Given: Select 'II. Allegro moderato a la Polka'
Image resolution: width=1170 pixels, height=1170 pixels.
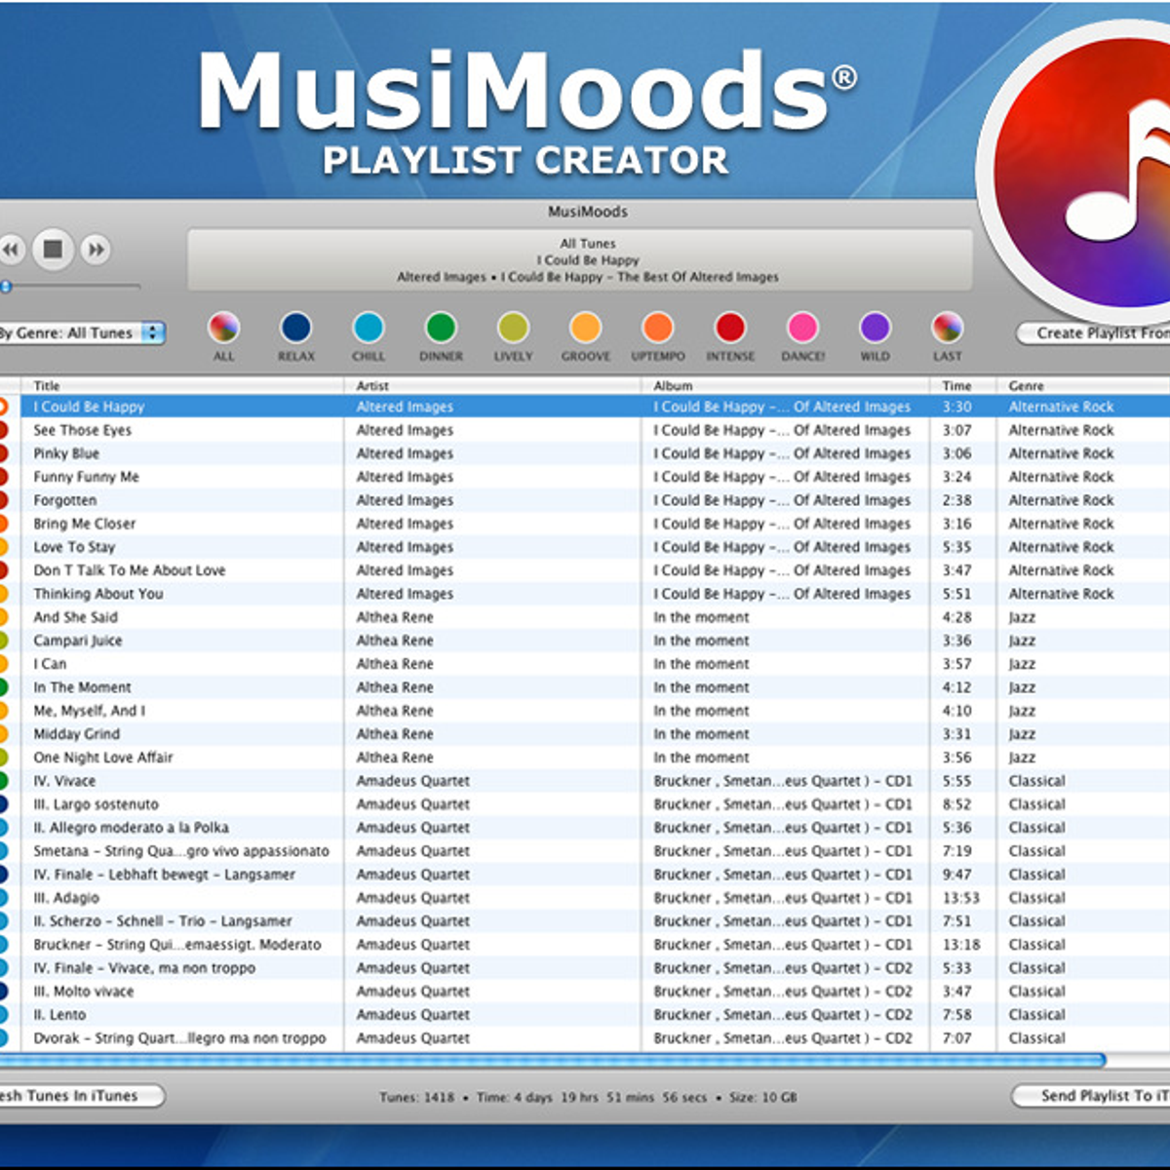Looking at the screenshot, I should click(x=585, y=828).
